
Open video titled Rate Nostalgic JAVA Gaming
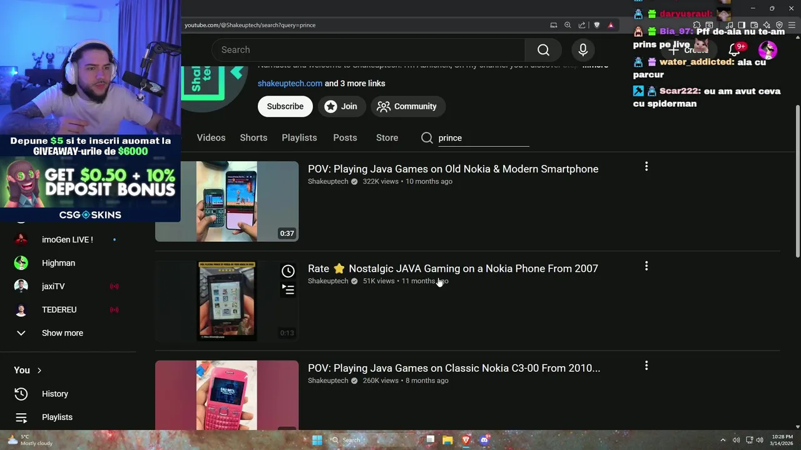point(453,269)
